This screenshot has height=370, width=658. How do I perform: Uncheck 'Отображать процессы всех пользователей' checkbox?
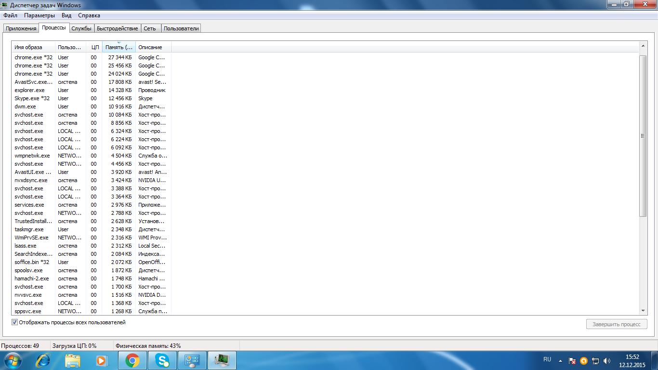(x=14, y=322)
